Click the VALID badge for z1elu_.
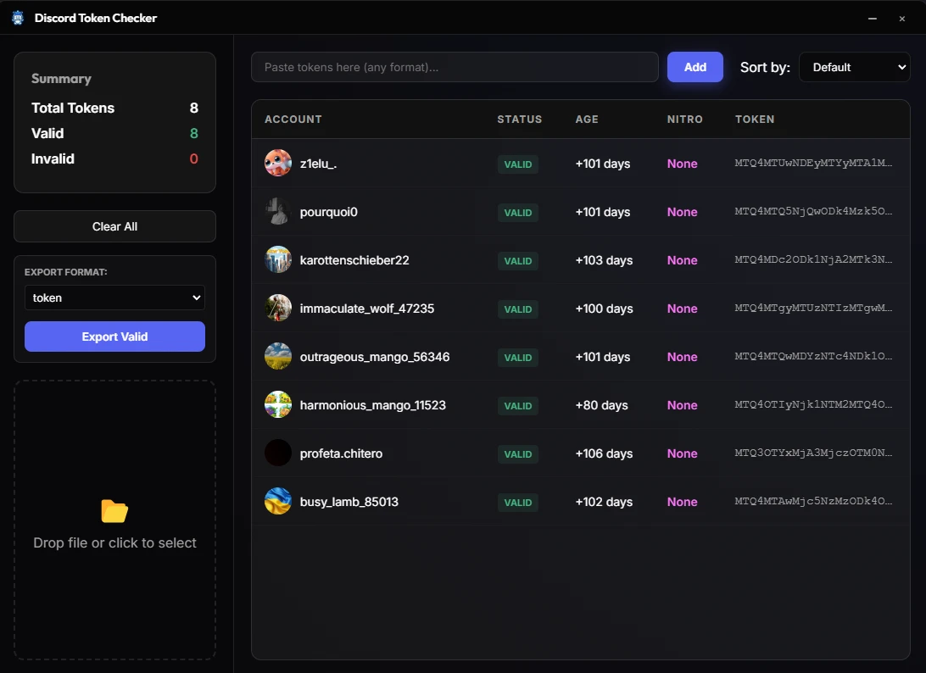The height and width of the screenshot is (673, 926). [x=518, y=164]
